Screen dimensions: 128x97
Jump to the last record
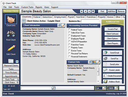click(93, 11)
